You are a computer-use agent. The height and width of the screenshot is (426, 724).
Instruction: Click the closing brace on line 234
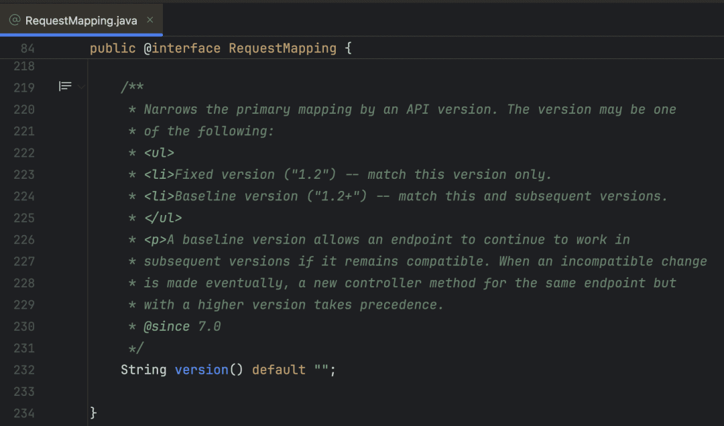[x=93, y=413]
